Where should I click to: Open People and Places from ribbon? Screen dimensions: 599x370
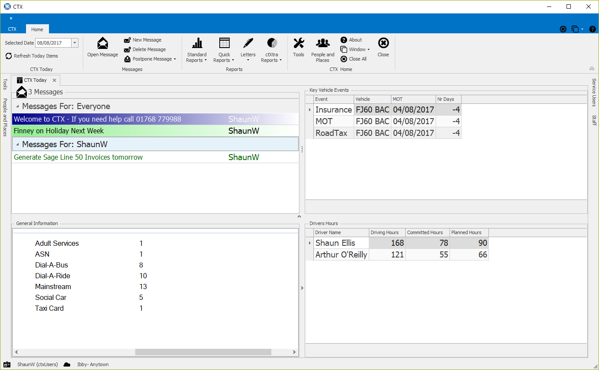(x=323, y=50)
